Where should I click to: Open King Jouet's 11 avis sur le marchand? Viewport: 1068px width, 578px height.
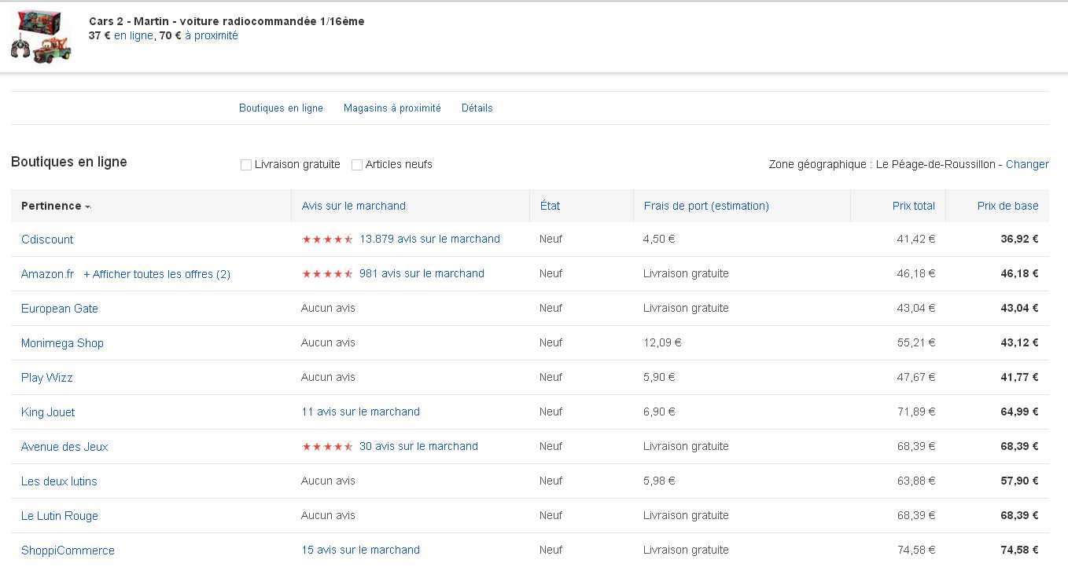360,412
